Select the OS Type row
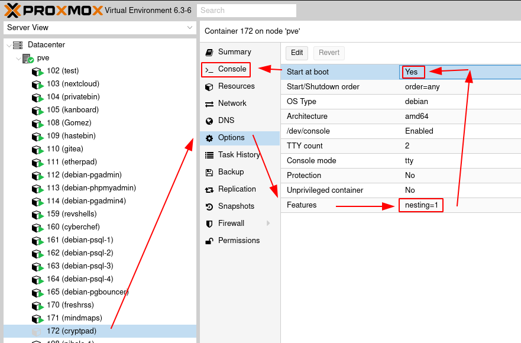This screenshot has height=343, width=521. 401,102
